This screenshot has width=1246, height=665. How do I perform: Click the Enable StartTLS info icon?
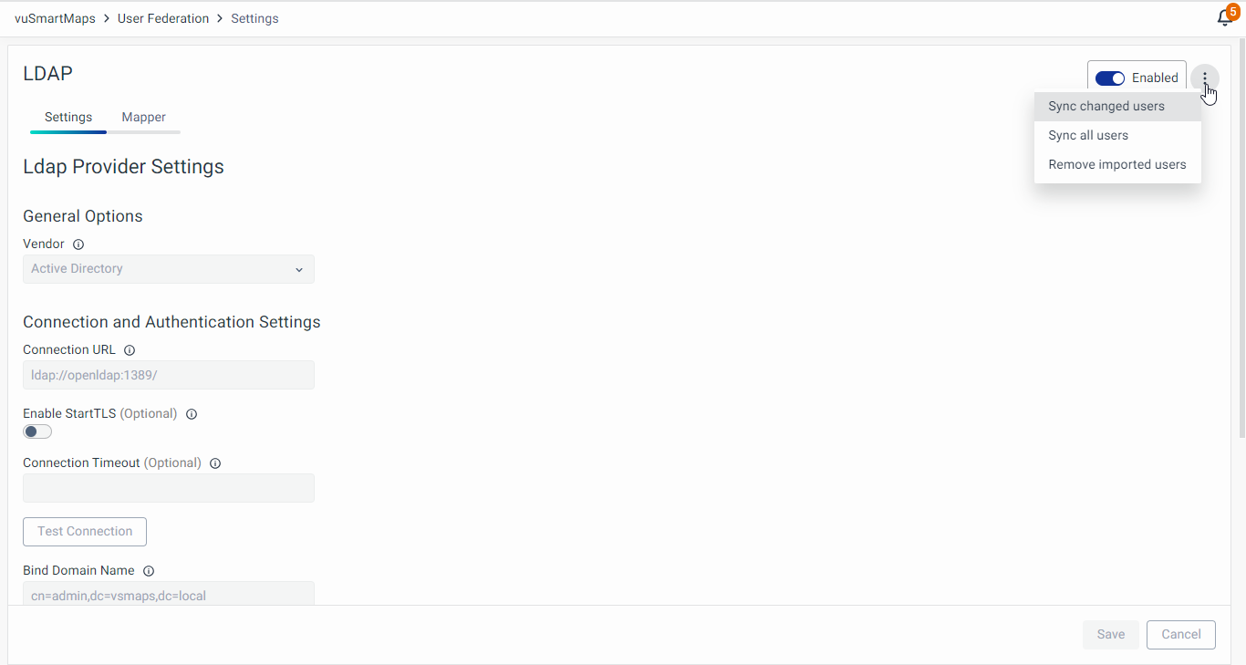(192, 414)
